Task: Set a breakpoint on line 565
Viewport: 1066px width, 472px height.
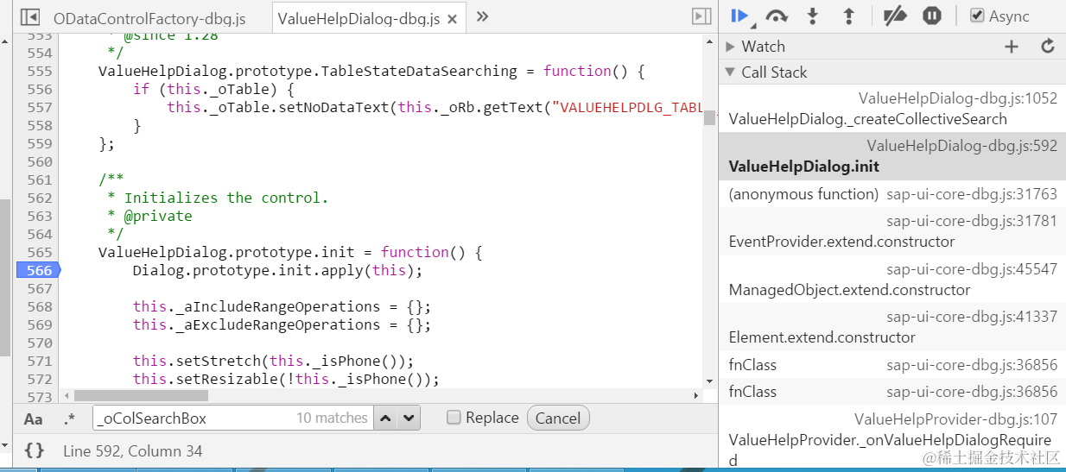Action: pyautogui.click(x=39, y=252)
